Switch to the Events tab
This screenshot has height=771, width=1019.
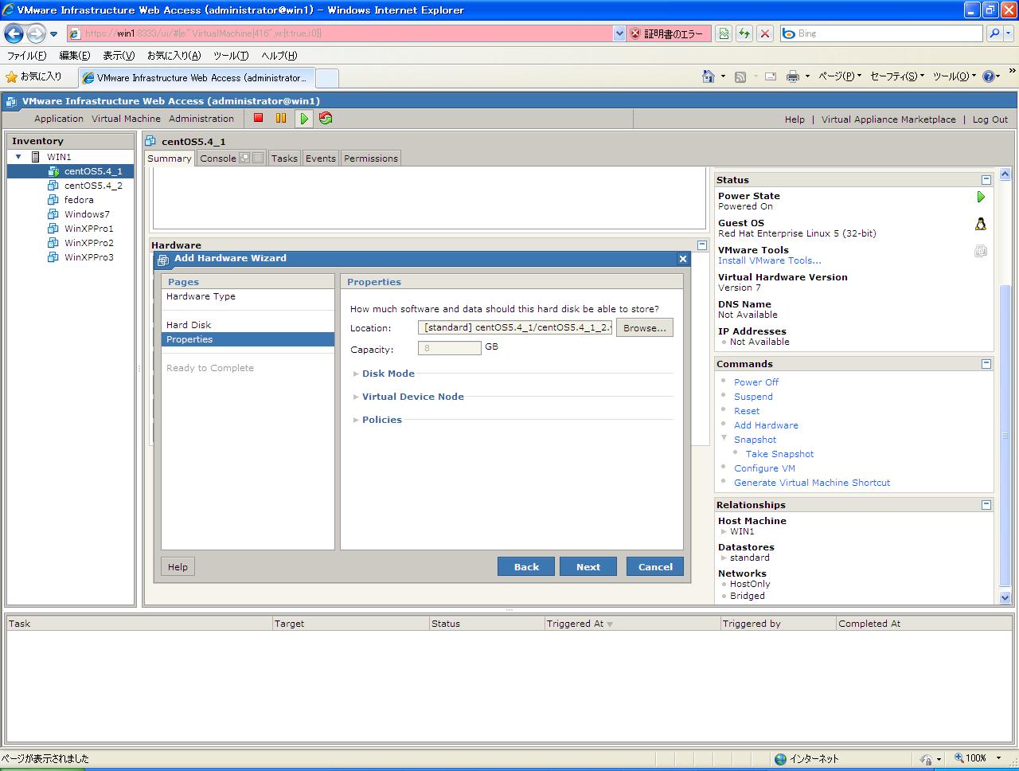(x=321, y=159)
